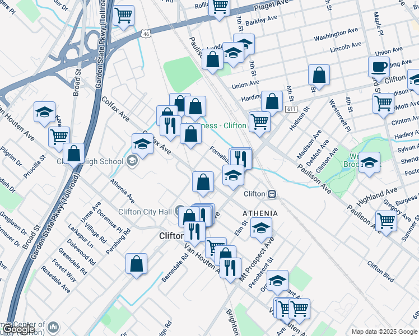Click the Route 46 highway shield
Screen dimensions: 419x336
(x=145, y=34)
